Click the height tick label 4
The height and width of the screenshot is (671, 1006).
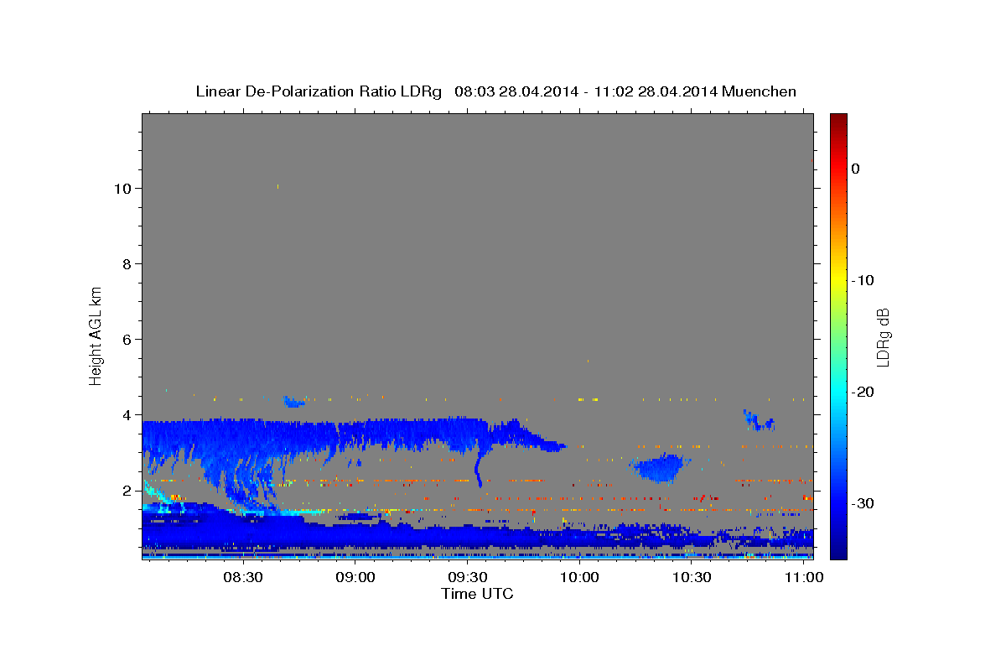point(127,415)
